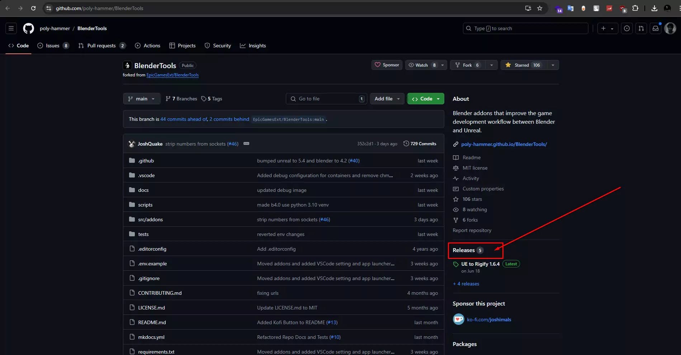
Task: Open the README.md file
Action: pos(152,322)
